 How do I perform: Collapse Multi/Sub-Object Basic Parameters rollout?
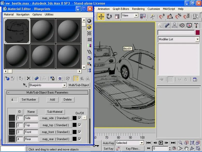pos(47,92)
